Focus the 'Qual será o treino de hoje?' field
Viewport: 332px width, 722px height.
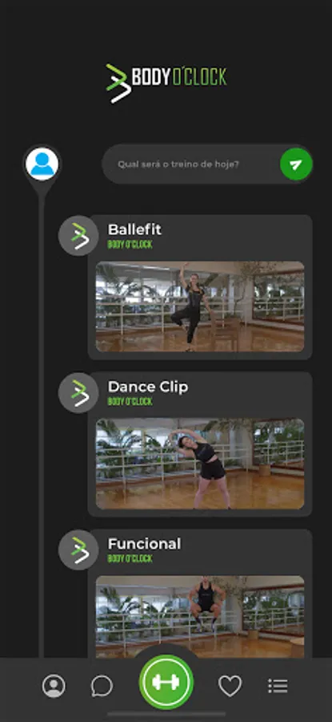tap(190, 164)
